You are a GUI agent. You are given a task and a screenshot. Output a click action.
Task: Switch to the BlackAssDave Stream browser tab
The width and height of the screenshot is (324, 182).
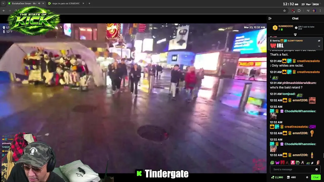point(24,4)
